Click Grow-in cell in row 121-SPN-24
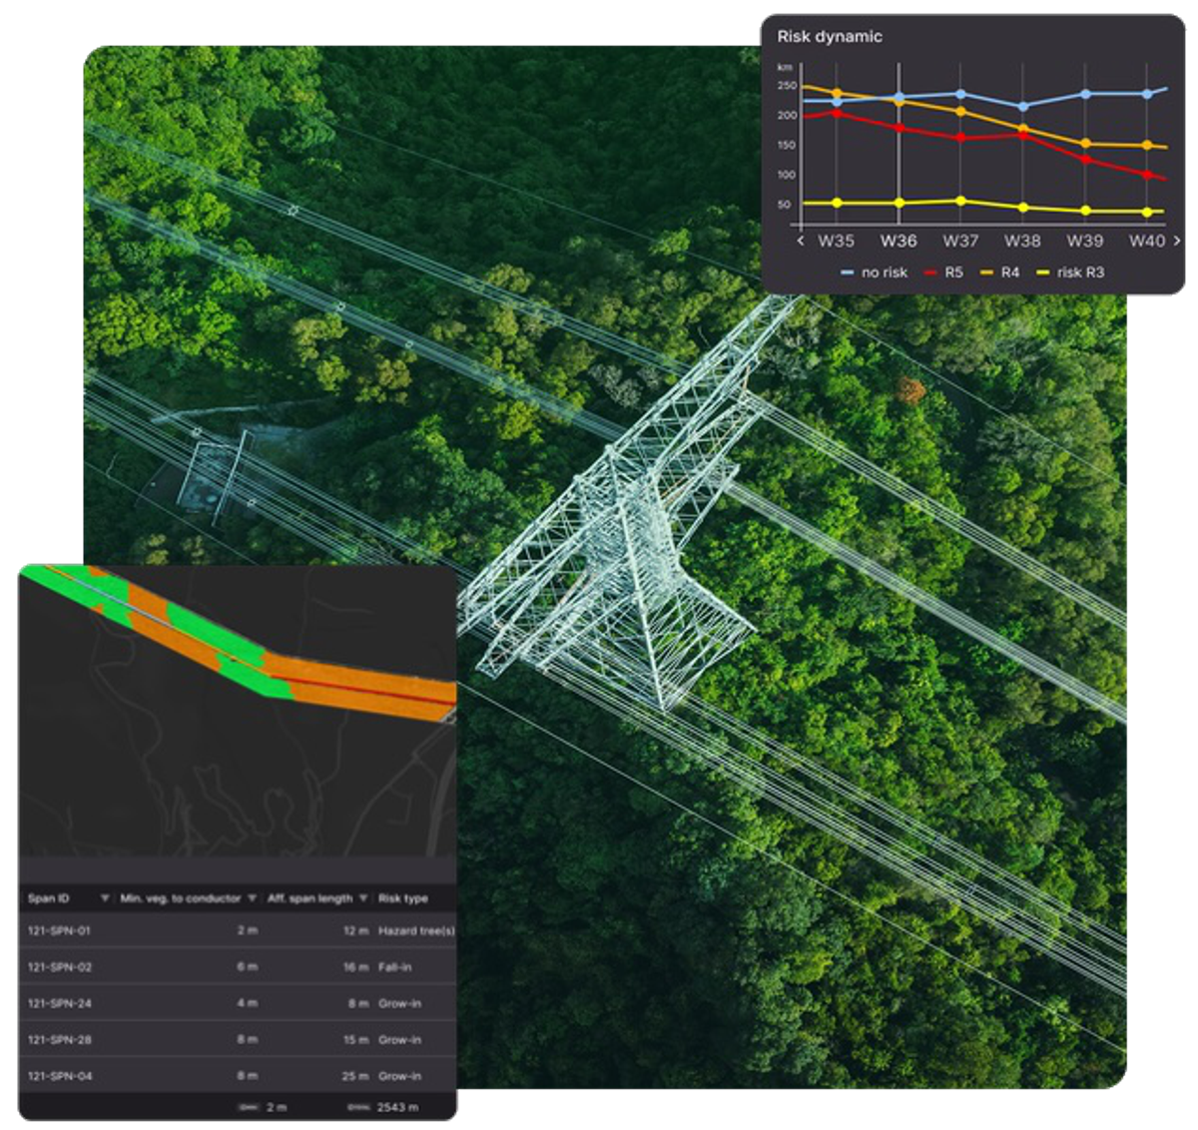This screenshot has height=1130, width=1198. (x=399, y=1003)
